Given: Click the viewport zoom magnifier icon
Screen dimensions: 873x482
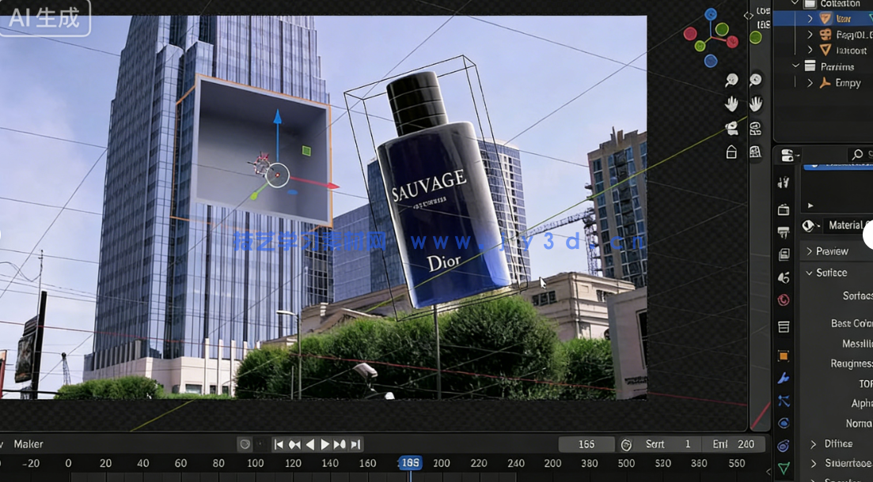Looking at the screenshot, I should [x=732, y=79].
